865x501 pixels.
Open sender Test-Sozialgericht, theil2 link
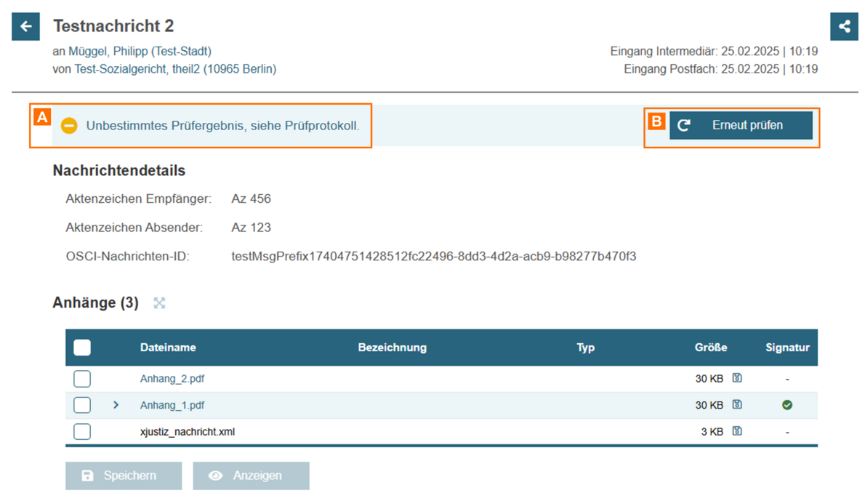coord(175,69)
